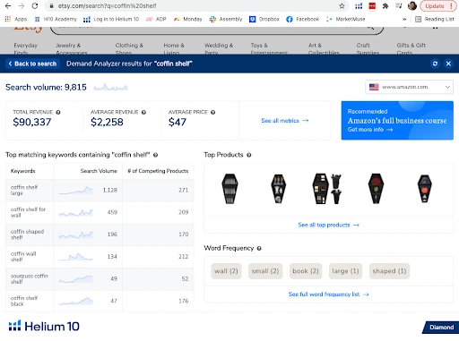
Task: Select the "wall (2)" word chip
Action: 226,271
